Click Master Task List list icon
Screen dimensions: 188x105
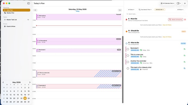point(5,20)
